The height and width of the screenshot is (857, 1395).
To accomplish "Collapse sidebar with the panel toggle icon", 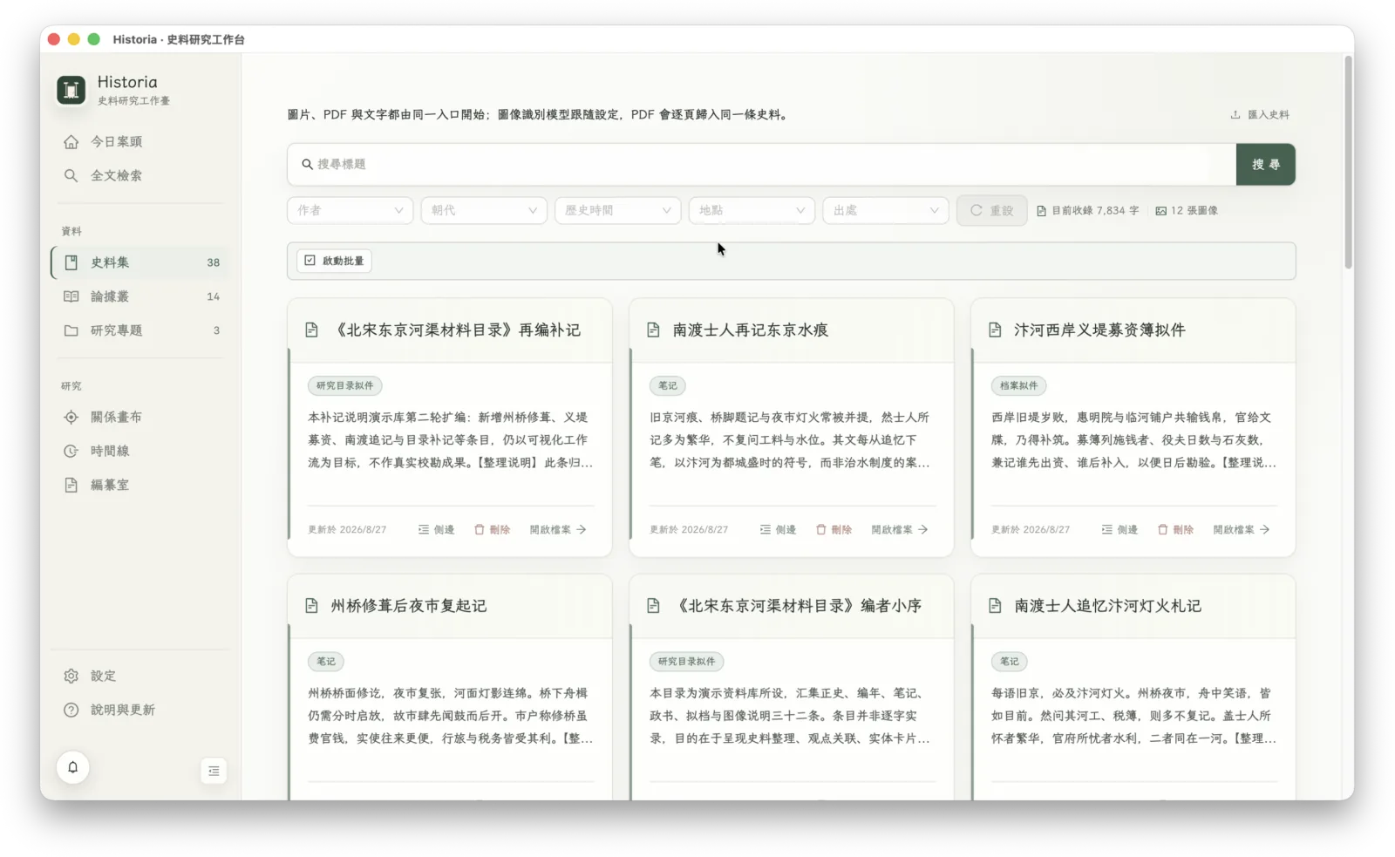I will point(214,771).
